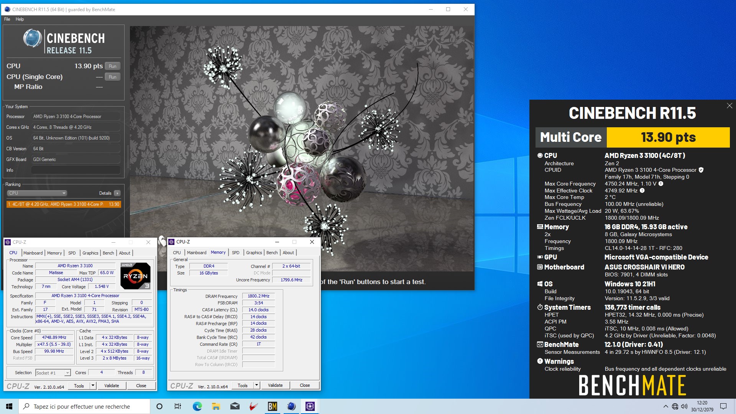The width and height of the screenshot is (736, 414).
Task: Click the DRAM Frequency 1800.2 MHz value
Action: click(258, 296)
